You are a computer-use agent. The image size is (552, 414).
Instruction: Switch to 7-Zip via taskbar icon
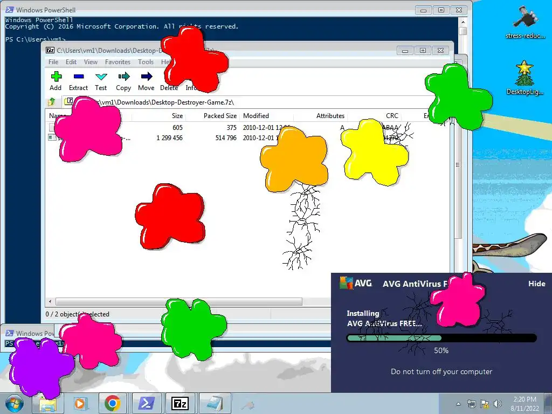(180, 403)
